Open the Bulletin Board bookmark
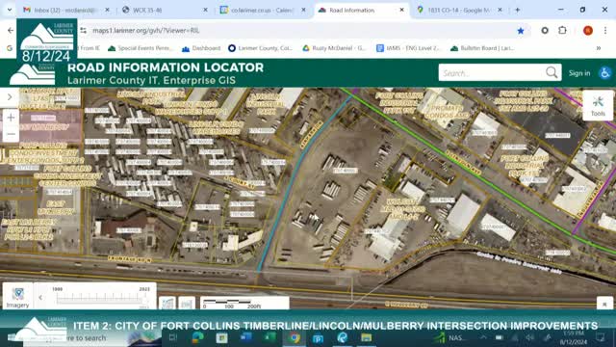This screenshot has height=347, width=616. (482, 48)
